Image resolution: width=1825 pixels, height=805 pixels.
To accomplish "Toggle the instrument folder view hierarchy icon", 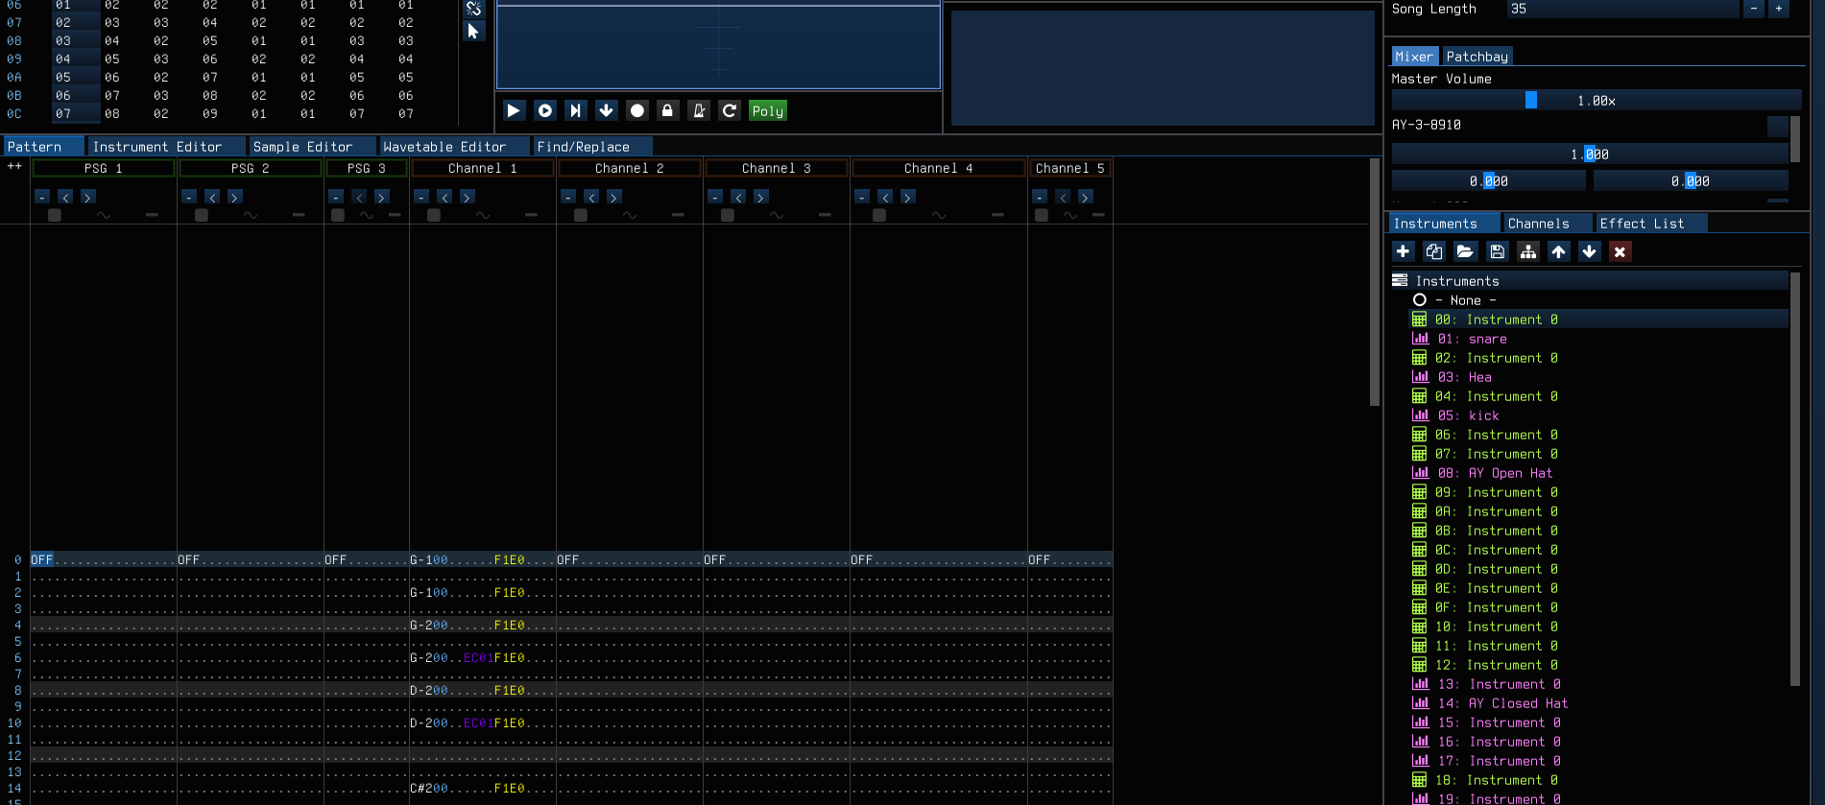I will (1528, 251).
